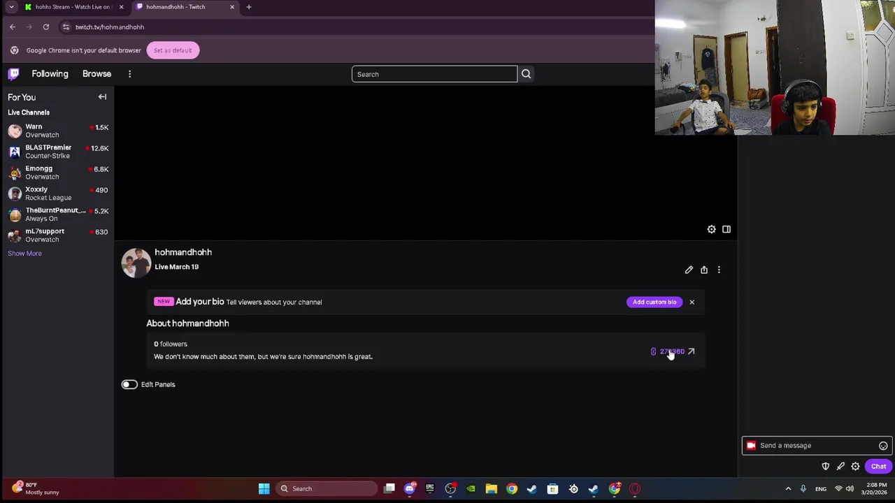Click the Twitch logo home icon
The image size is (895, 503).
point(13,73)
